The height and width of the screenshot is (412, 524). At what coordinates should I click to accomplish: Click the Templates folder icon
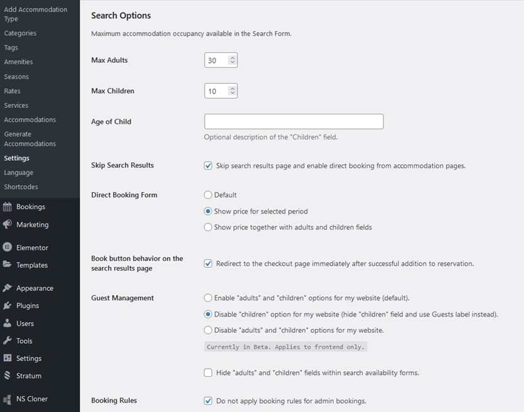(x=8, y=265)
